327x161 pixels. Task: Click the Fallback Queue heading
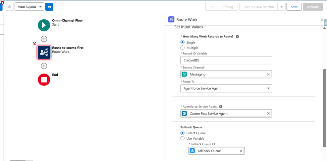pos(191,127)
